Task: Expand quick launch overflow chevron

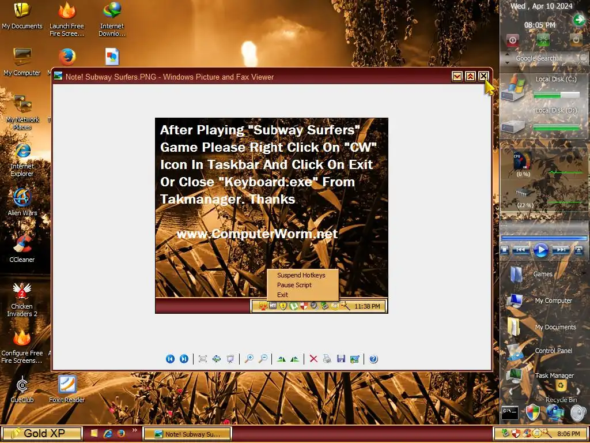Action: pos(134,430)
